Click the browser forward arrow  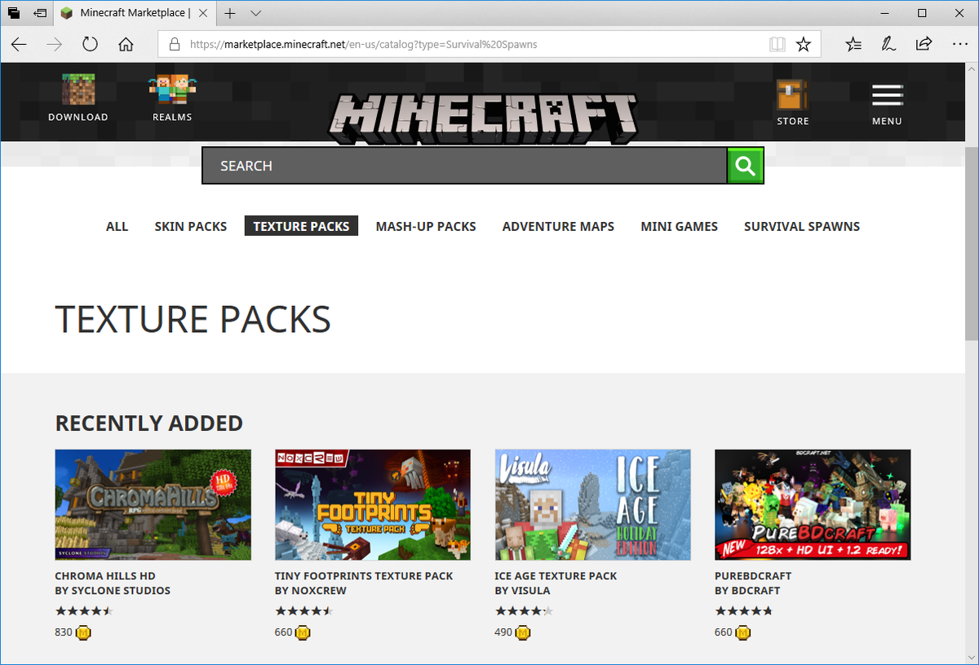(x=55, y=44)
